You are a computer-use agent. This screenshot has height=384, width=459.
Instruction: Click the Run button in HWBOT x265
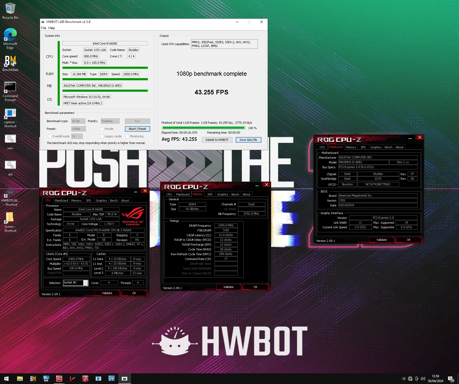pyautogui.click(x=137, y=121)
